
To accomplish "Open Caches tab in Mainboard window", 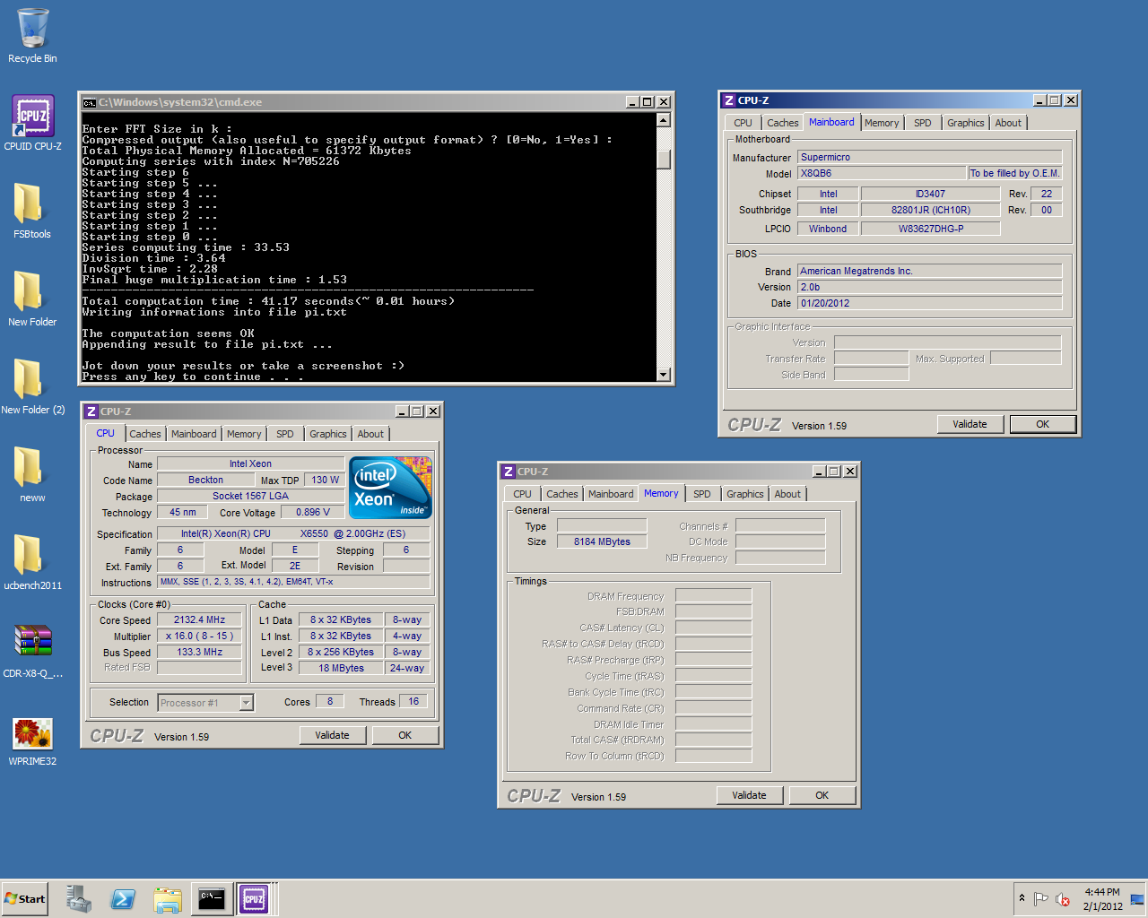I will click(783, 123).
